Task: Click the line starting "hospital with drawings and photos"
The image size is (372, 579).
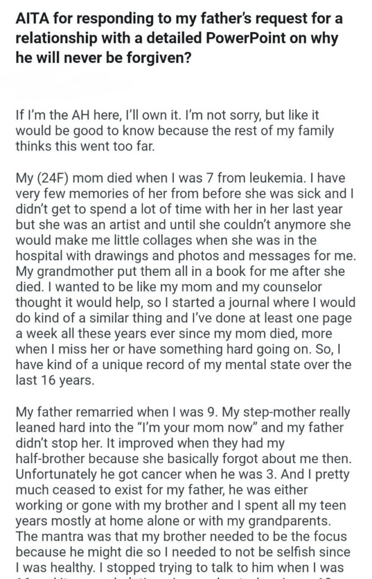Action: point(186,256)
